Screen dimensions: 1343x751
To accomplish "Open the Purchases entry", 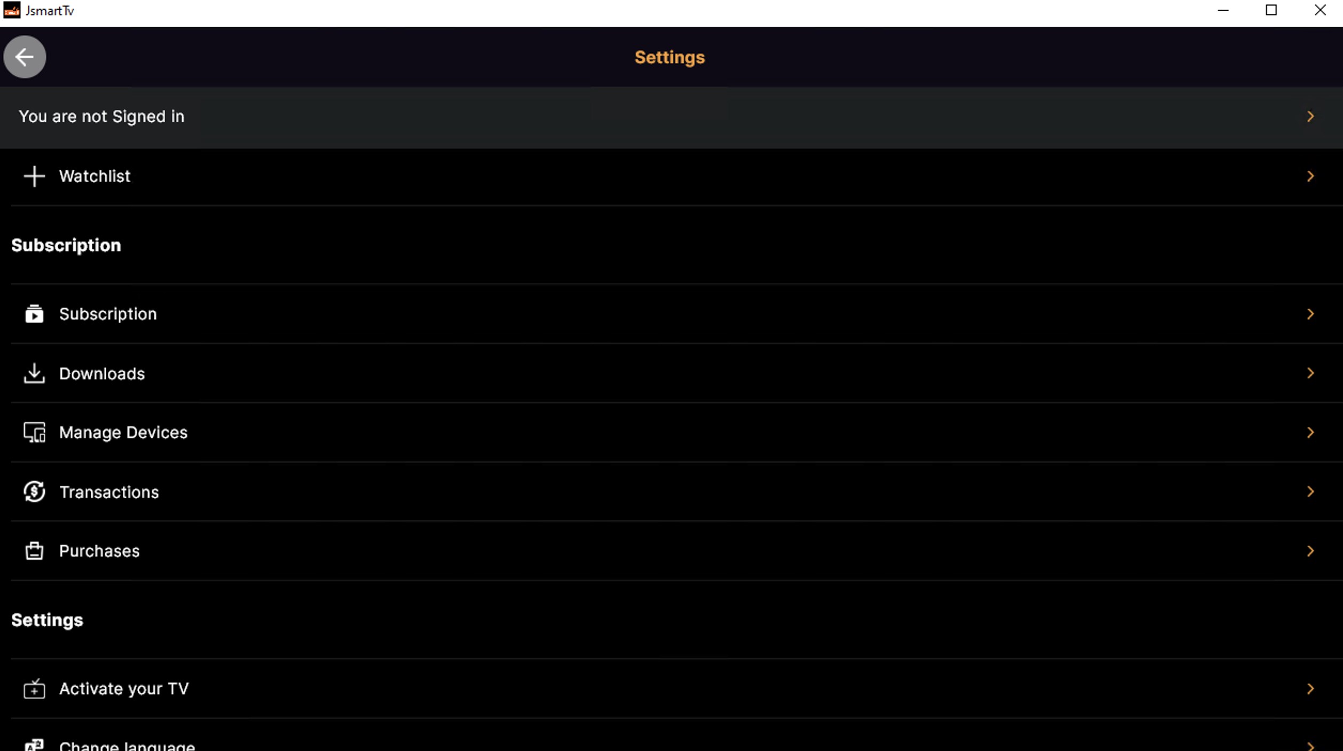I will [x=677, y=551].
